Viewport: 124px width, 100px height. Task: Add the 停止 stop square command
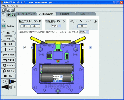coord(9,76)
